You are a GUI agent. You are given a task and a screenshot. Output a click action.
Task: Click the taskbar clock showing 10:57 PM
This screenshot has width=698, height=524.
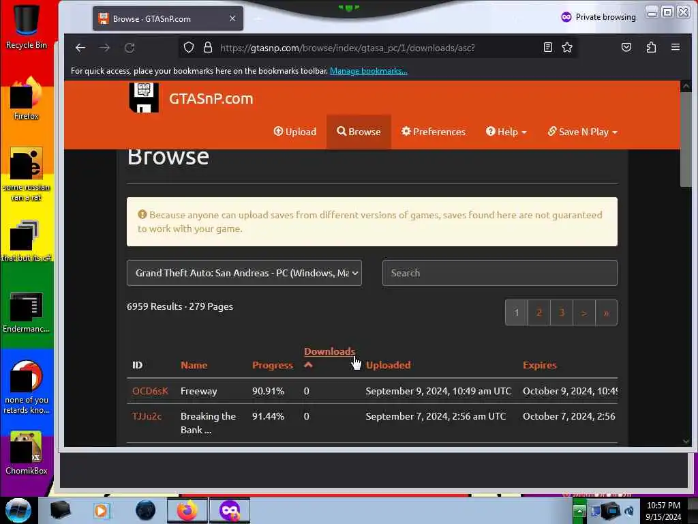point(663,510)
